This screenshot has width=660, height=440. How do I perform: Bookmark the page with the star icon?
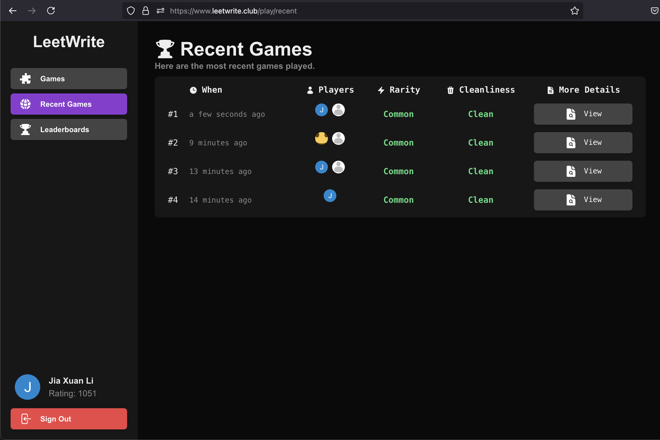pyautogui.click(x=574, y=11)
